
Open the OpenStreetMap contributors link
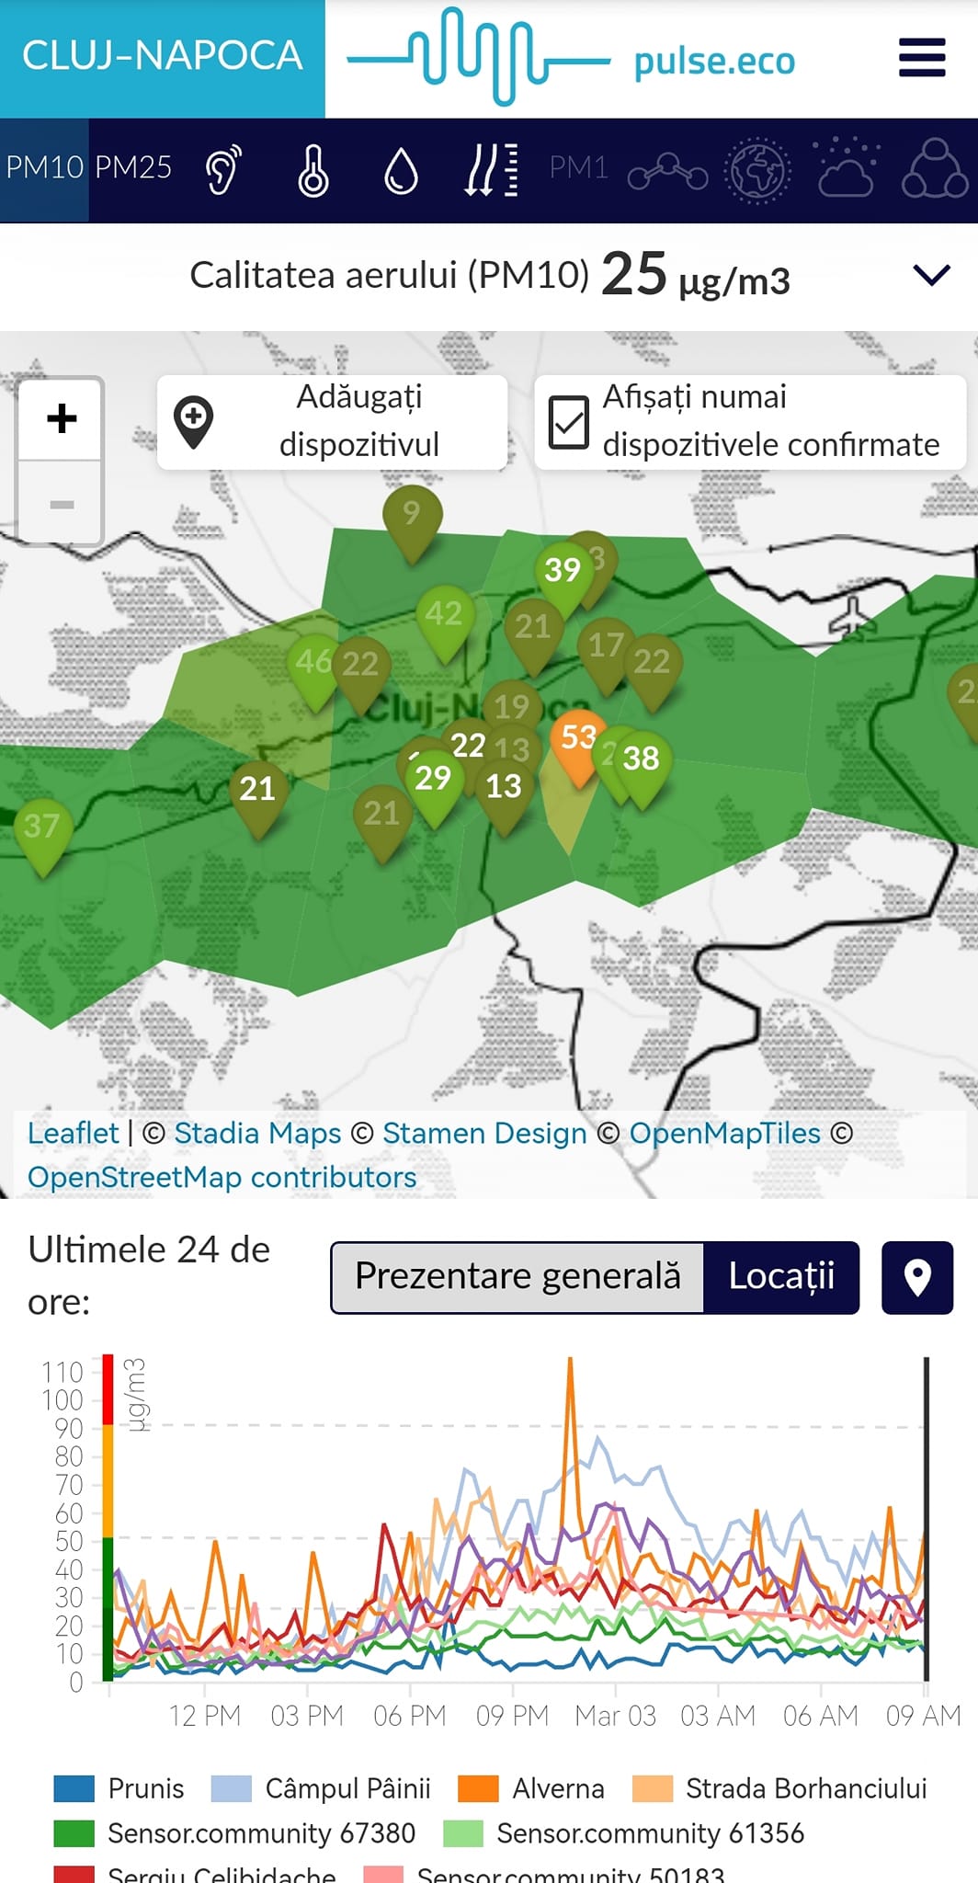pyautogui.click(x=222, y=1178)
